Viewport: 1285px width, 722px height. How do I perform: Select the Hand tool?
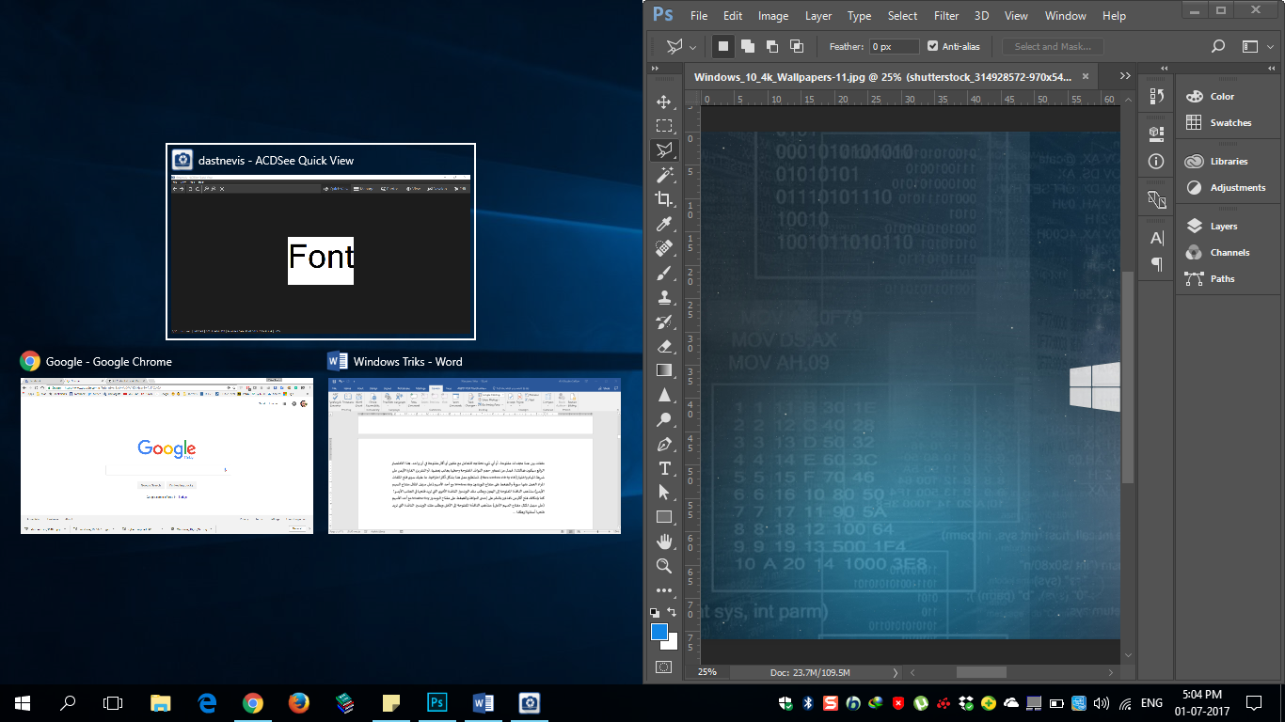click(664, 541)
